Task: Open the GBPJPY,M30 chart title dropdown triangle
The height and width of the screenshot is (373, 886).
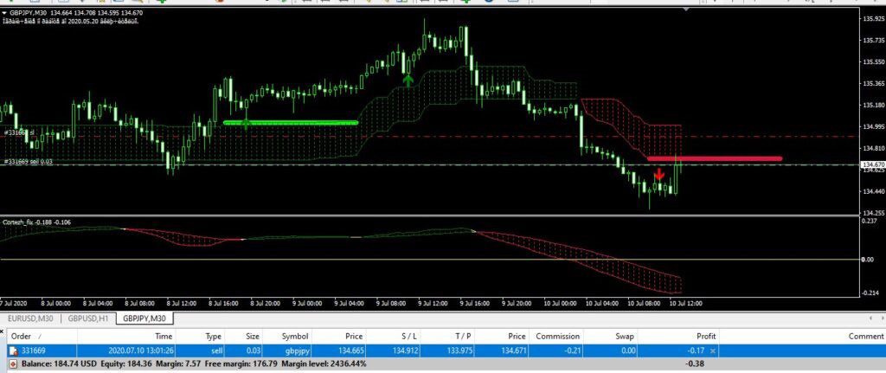Action: pos(4,12)
